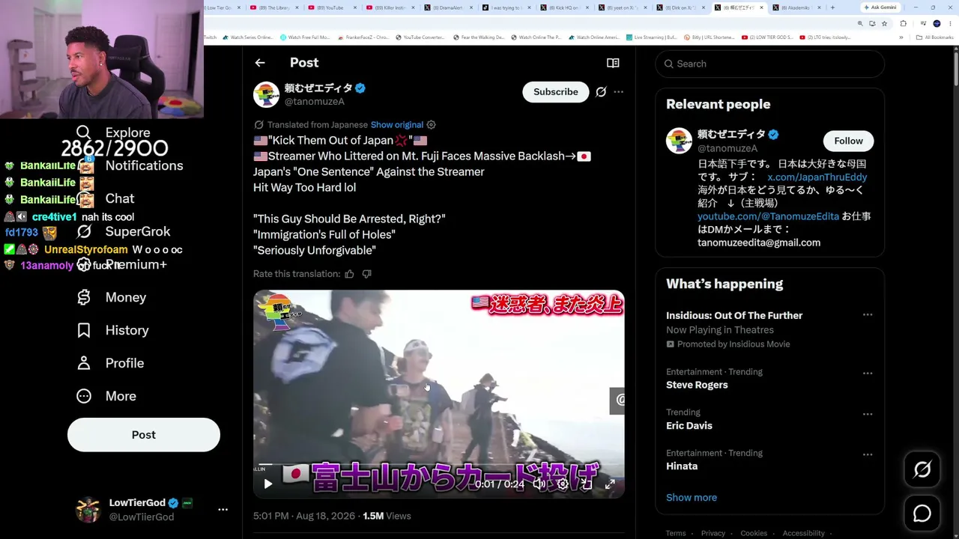
Task: Open options for Insidious promoted trend
Action: coord(868,315)
